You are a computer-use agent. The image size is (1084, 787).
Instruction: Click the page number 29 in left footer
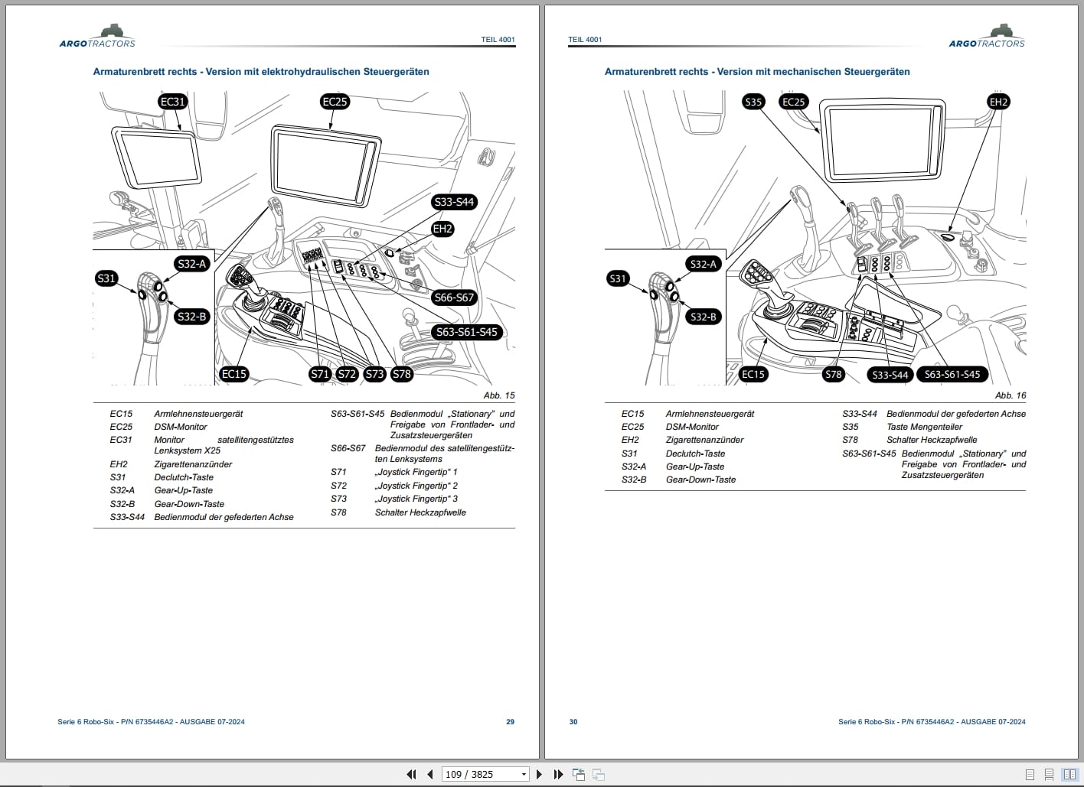(511, 722)
